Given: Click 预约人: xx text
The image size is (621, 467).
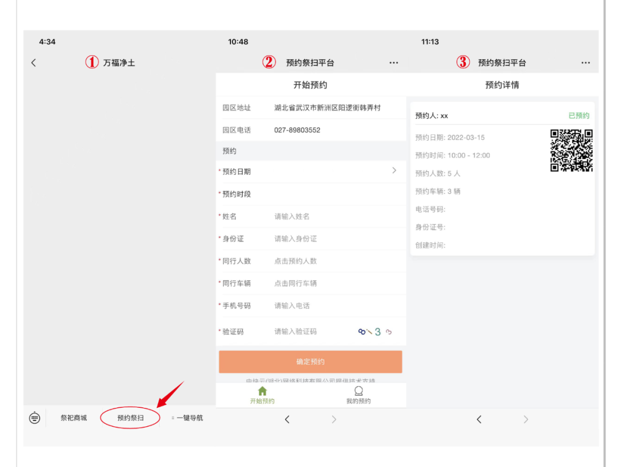Looking at the screenshot, I should [431, 115].
